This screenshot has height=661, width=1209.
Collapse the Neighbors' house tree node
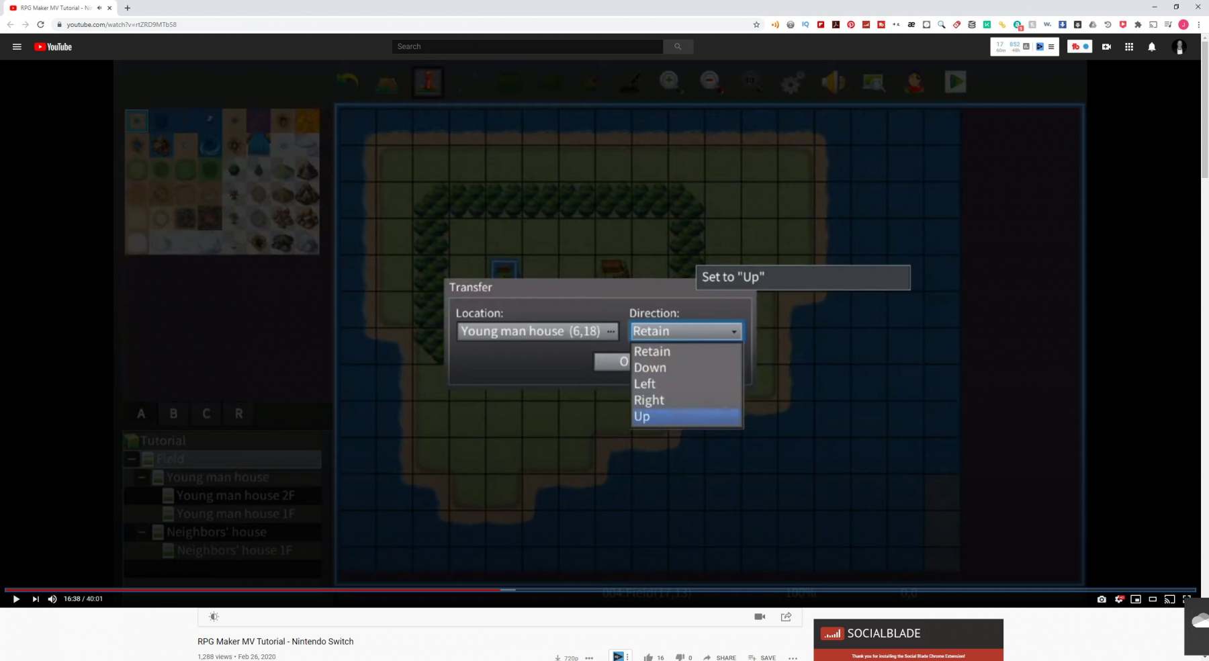tap(142, 532)
